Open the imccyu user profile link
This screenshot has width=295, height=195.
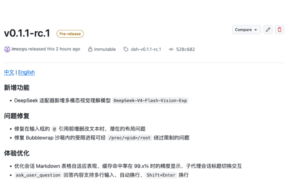[x=19, y=49]
